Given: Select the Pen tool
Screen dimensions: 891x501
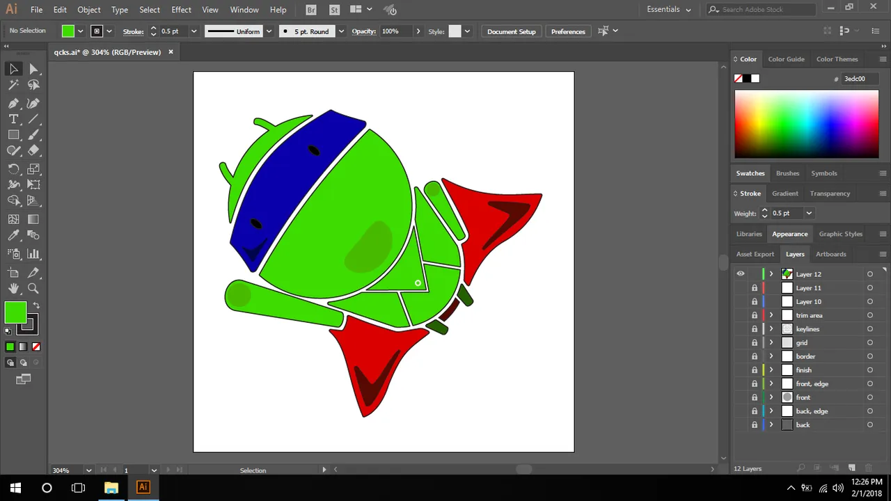Looking at the screenshot, I should [x=13, y=103].
